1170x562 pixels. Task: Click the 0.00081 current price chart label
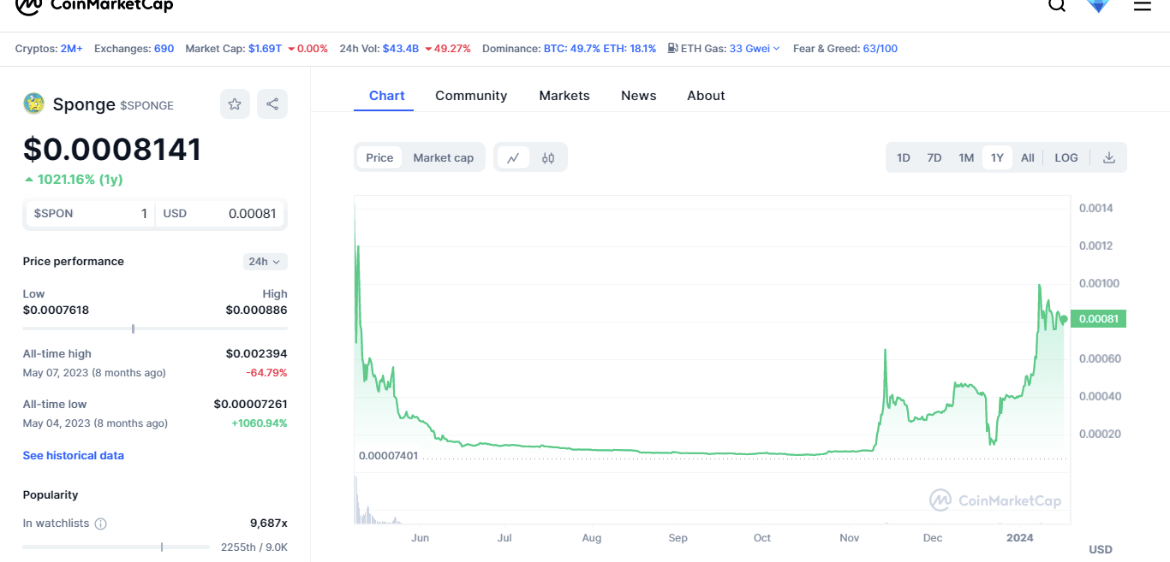1099,319
